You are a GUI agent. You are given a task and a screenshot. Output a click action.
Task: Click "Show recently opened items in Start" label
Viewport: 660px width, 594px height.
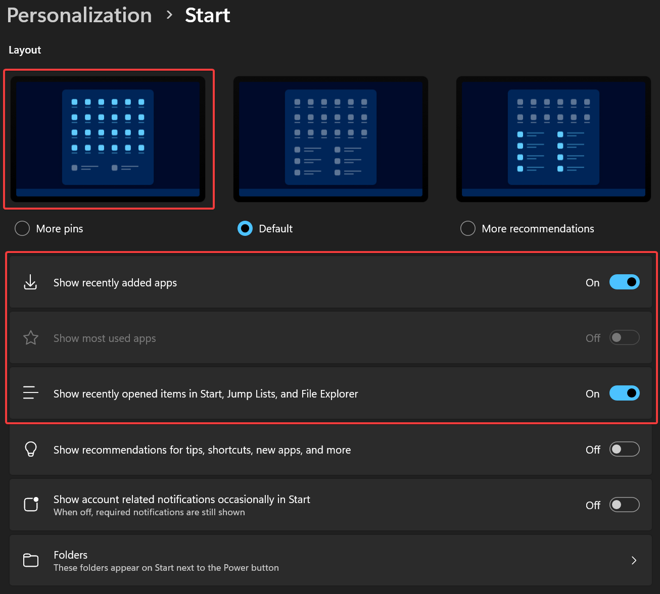(x=206, y=394)
